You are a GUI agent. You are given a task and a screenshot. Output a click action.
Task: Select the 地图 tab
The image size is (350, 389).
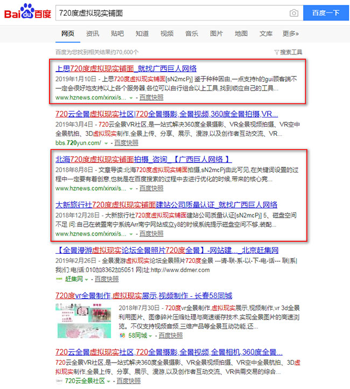(x=241, y=33)
